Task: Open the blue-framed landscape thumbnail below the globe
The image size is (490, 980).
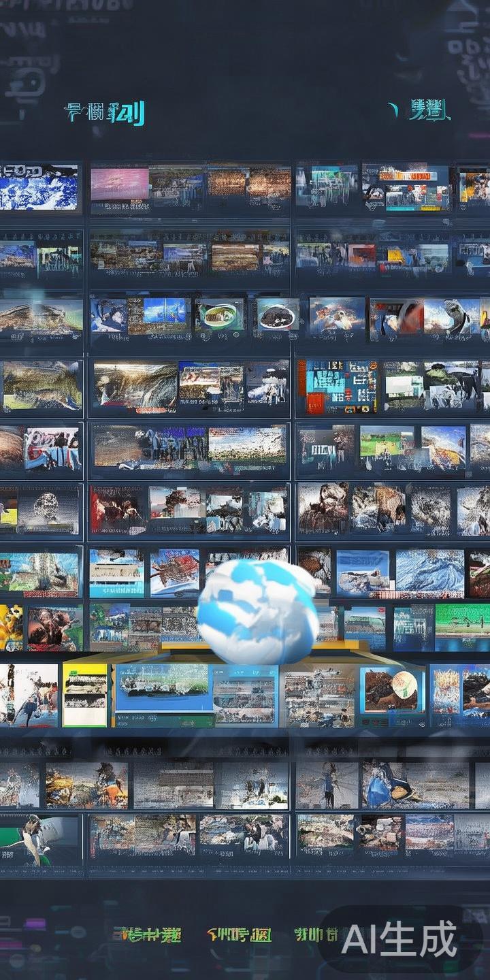Action: tap(162, 687)
